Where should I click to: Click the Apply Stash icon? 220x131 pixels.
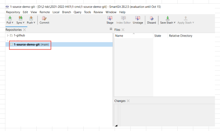coord(186,18)
